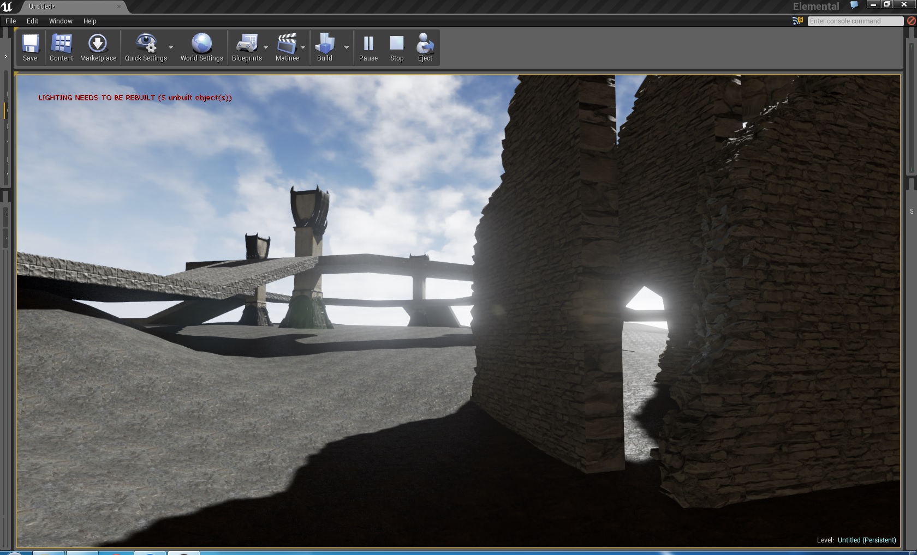
Task: Click the red prohibited status icon
Action: (x=911, y=21)
